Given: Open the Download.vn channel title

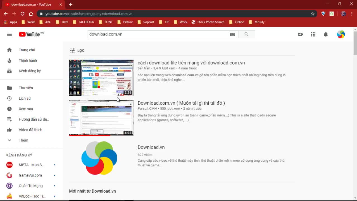Looking at the screenshot, I should click(x=151, y=147).
